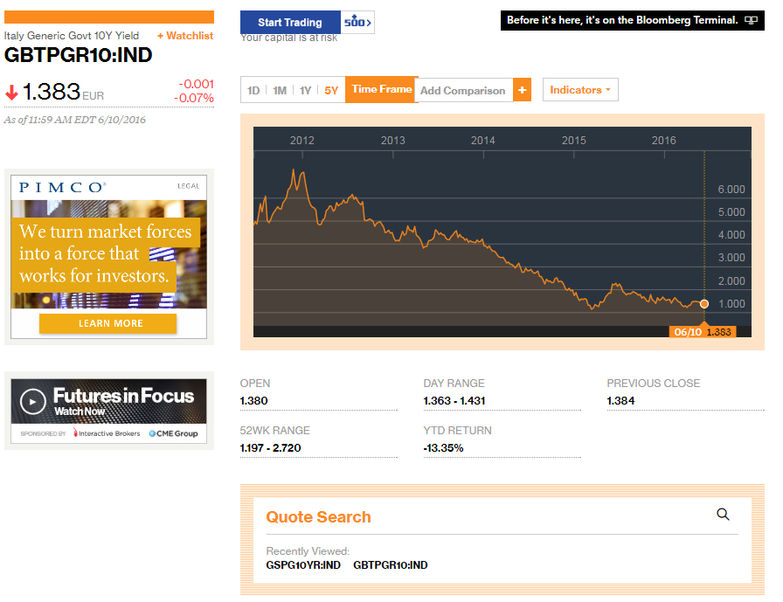Open recently viewed GBTPGR10:IND

391,565
